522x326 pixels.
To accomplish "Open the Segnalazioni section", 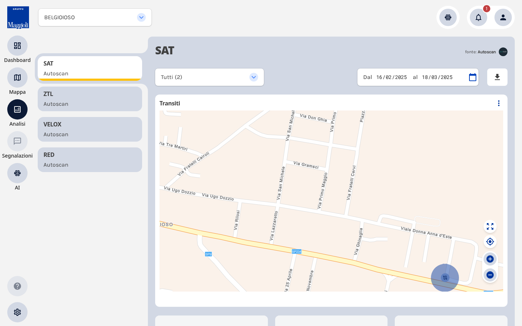I will coord(17,141).
